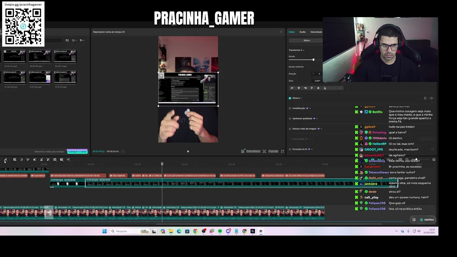Select the 10-58-43.mp4 media thumbnail
The width and height of the screenshot is (457, 257).
[15, 77]
